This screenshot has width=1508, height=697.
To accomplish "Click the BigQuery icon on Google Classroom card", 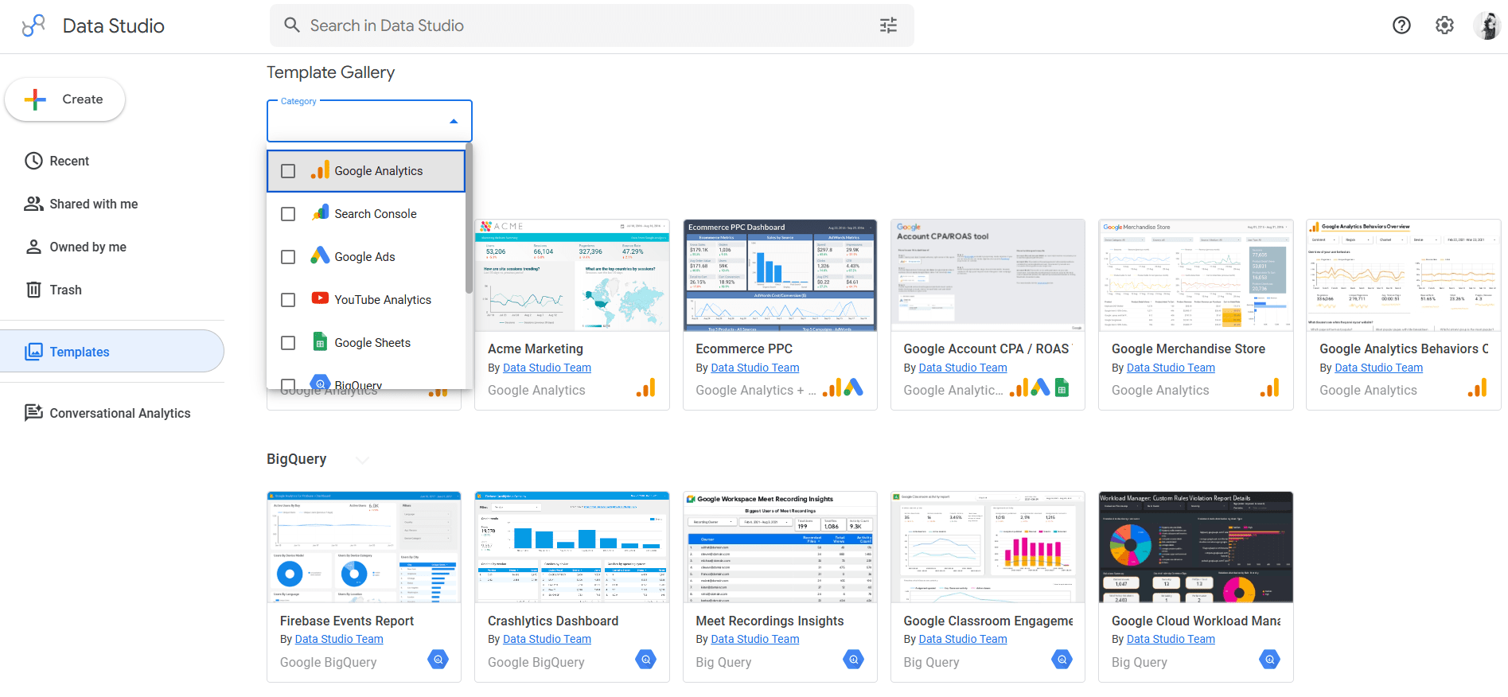I will pyautogui.click(x=1062, y=660).
